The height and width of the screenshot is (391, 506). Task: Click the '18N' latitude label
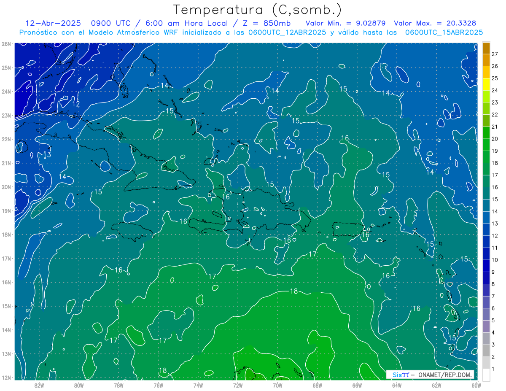point(6,235)
